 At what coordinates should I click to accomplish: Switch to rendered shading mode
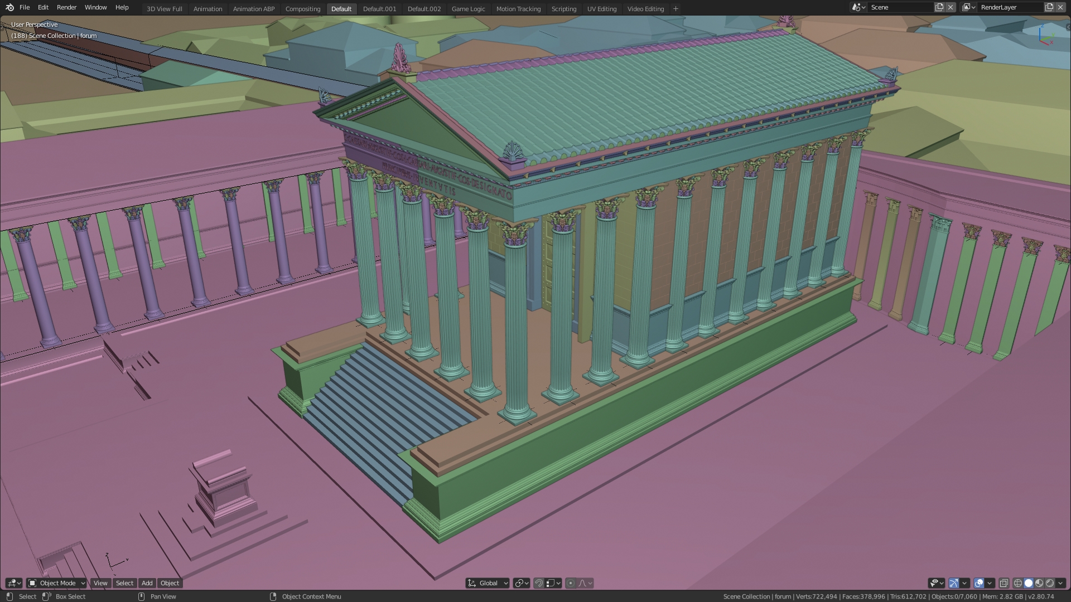coord(1050,583)
